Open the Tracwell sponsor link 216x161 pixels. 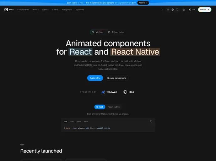point(109,92)
